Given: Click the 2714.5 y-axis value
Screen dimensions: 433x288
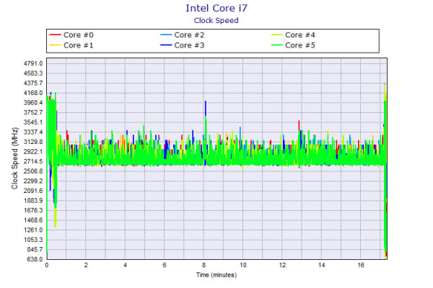Looking at the screenshot, I should (x=33, y=161).
